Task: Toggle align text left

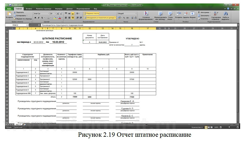Action: tap(66, 18)
